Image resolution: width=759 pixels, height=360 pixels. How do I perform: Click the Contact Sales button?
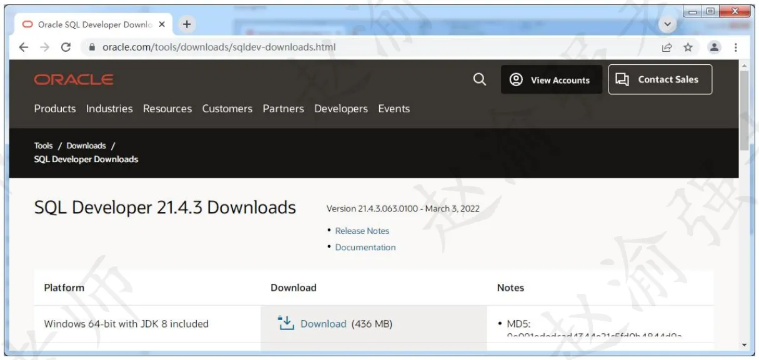[x=660, y=79]
